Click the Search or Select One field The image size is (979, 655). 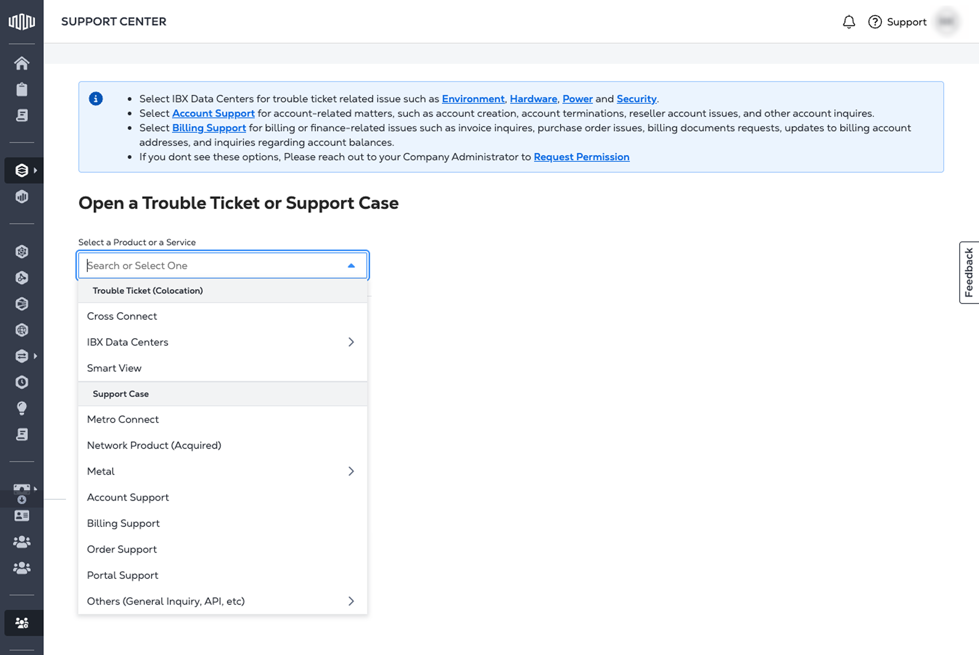point(223,265)
